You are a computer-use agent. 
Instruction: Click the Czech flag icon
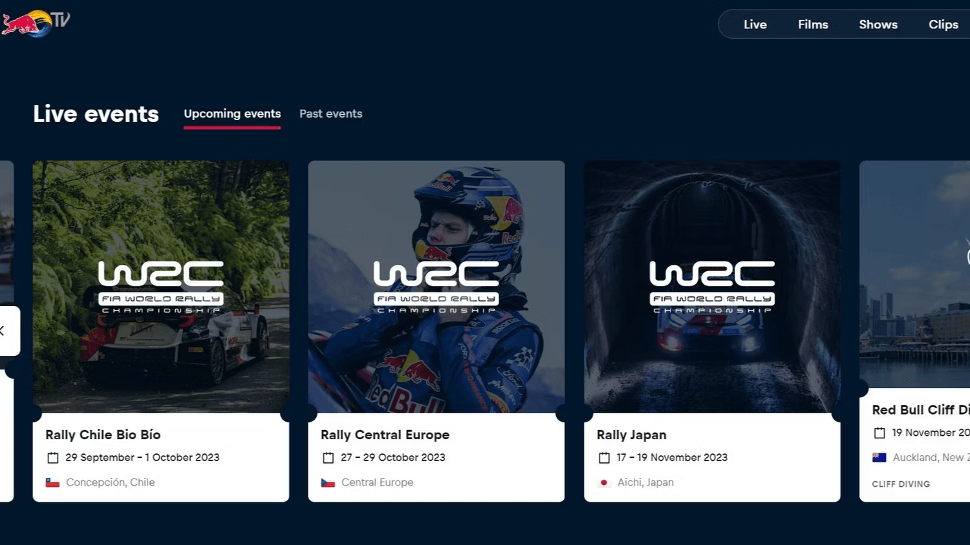tap(328, 482)
